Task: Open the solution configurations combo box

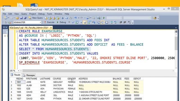Action: pos(114,18)
